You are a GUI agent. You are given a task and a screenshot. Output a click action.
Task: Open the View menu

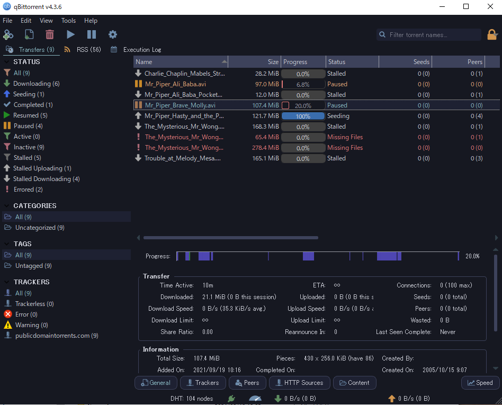tap(46, 21)
